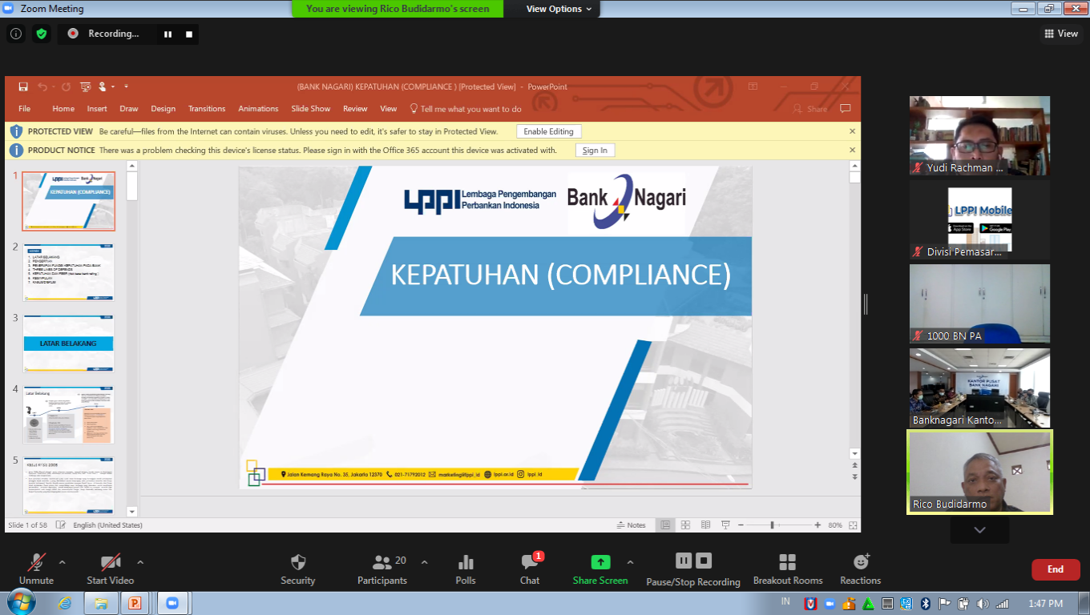1090x615 pixels.
Task: Pause the recording from the top indicator
Action: click(x=168, y=34)
